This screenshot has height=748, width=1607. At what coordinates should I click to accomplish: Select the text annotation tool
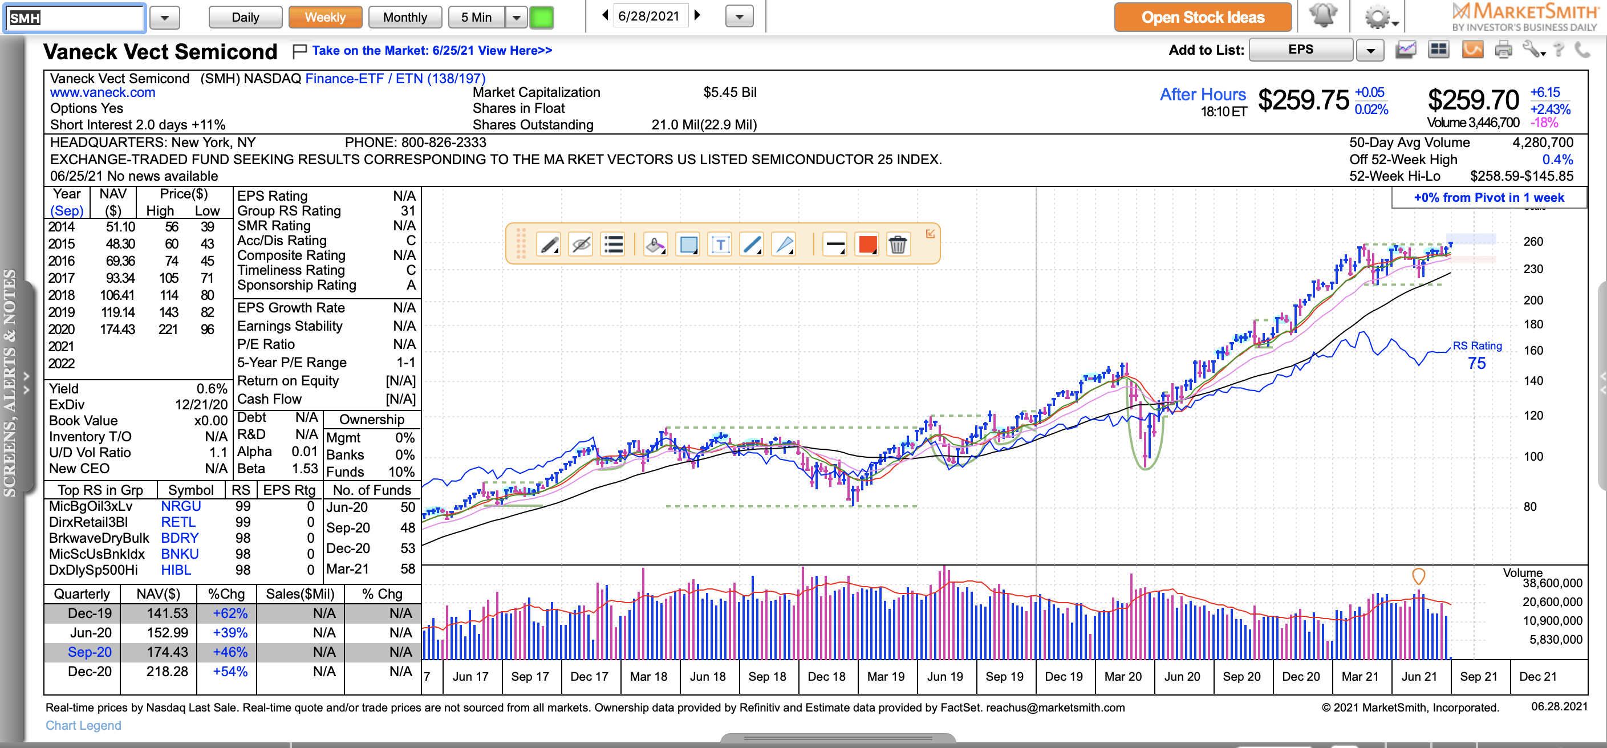[x=721, y=245]
